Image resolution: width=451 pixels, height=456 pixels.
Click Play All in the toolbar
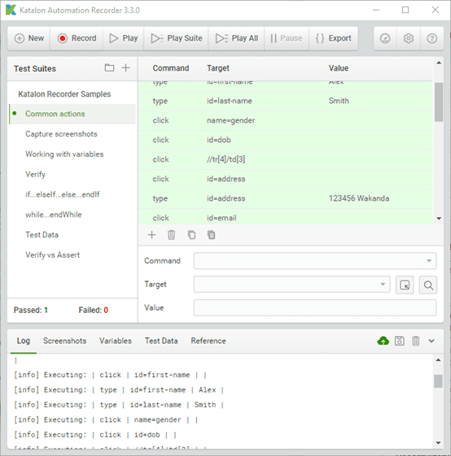pos(237,38)
